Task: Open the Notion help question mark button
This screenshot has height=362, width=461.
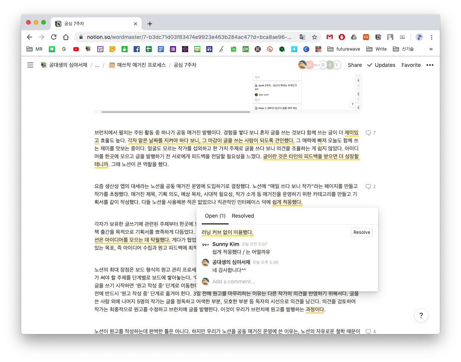Action: click(x=421, y=316)
